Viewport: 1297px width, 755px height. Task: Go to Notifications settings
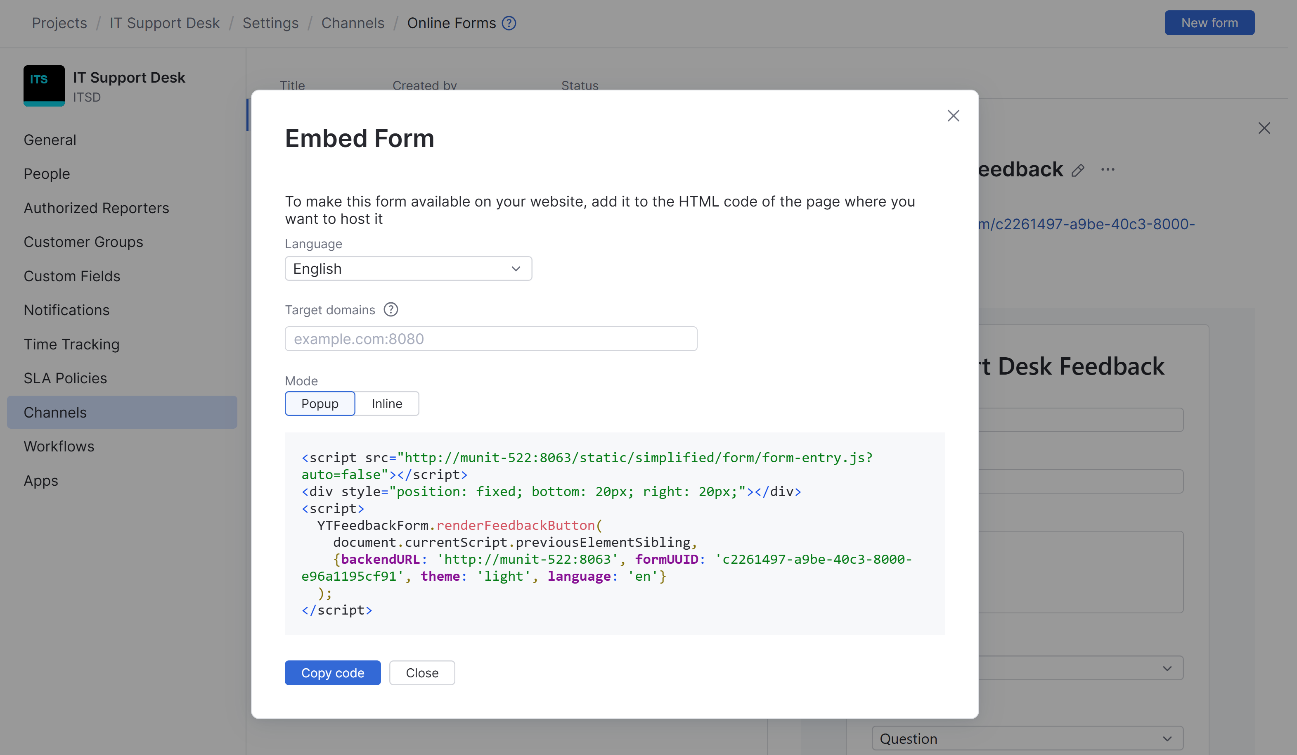coord(66,310)
